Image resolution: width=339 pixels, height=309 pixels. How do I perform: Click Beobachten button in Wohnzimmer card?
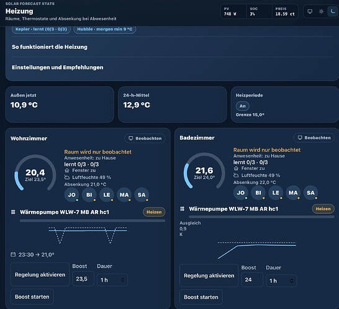(x=145, y=138)
